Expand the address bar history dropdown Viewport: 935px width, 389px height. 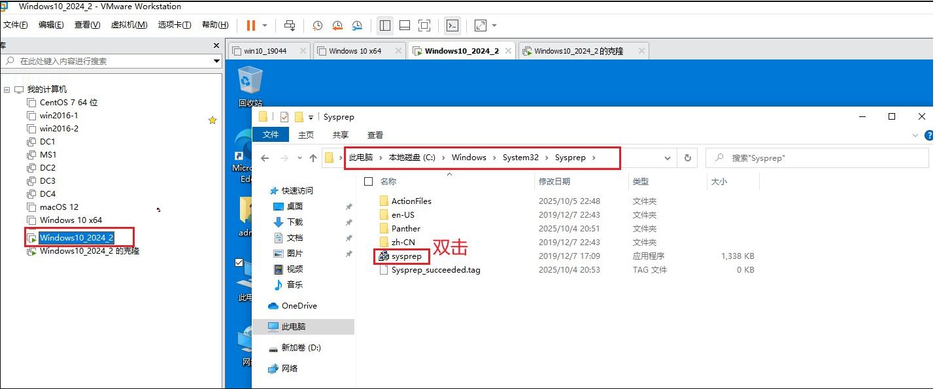coord(667,158)
